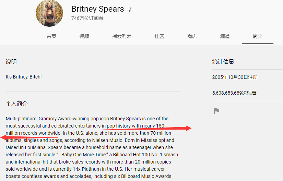The height and width of the screenshot is (181, 283).
Task: Go to the 社区 tab
Action: pyautogui.click(x=159, y=36)
